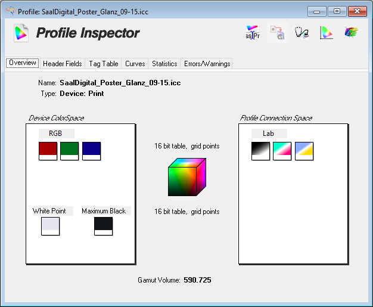Viewport: 373px width, 307px height.
Task: Minimize the Profile Inspector window
Action: [316, 11]
